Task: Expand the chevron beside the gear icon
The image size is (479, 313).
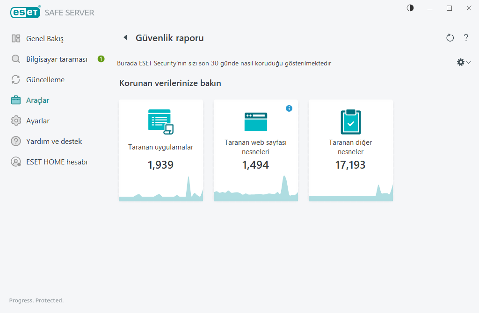Action: click(468, 62)
